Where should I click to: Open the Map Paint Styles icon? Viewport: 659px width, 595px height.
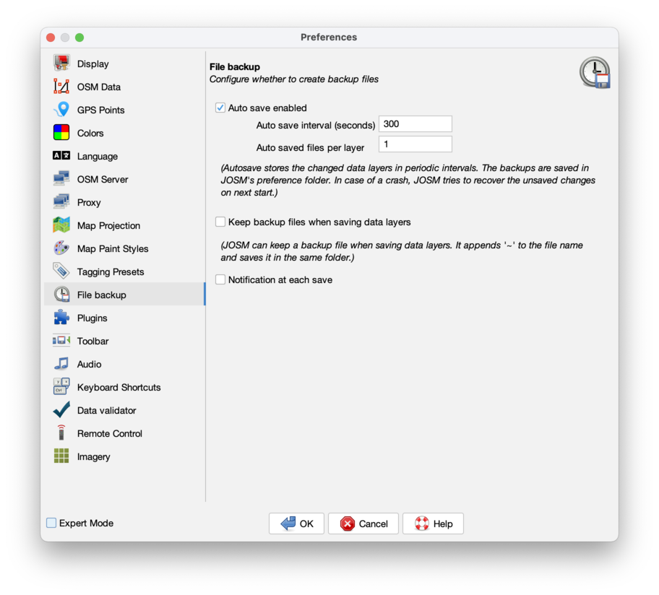pyautogui.click(x=61, y=248)
